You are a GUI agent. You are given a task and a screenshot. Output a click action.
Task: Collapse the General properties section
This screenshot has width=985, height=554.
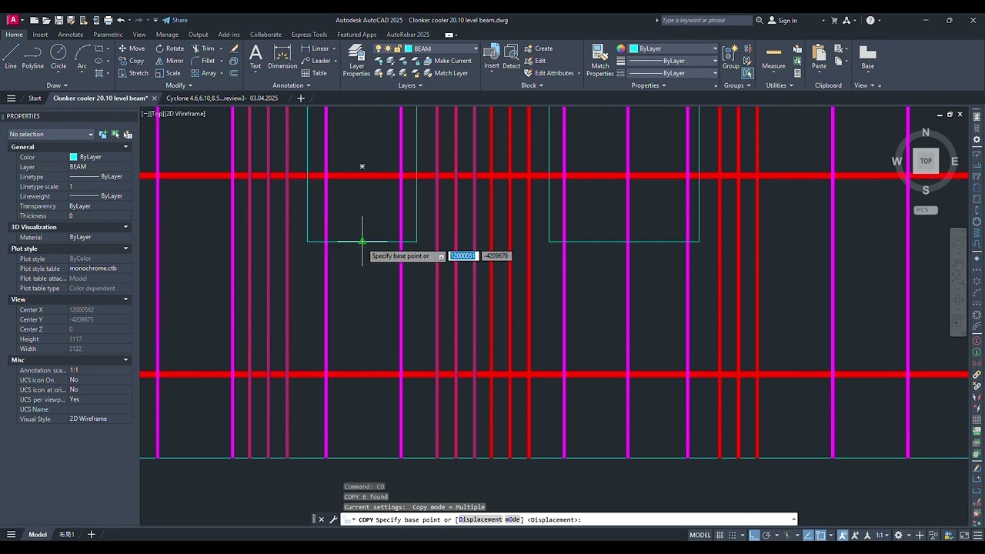[x=126, y=147]
